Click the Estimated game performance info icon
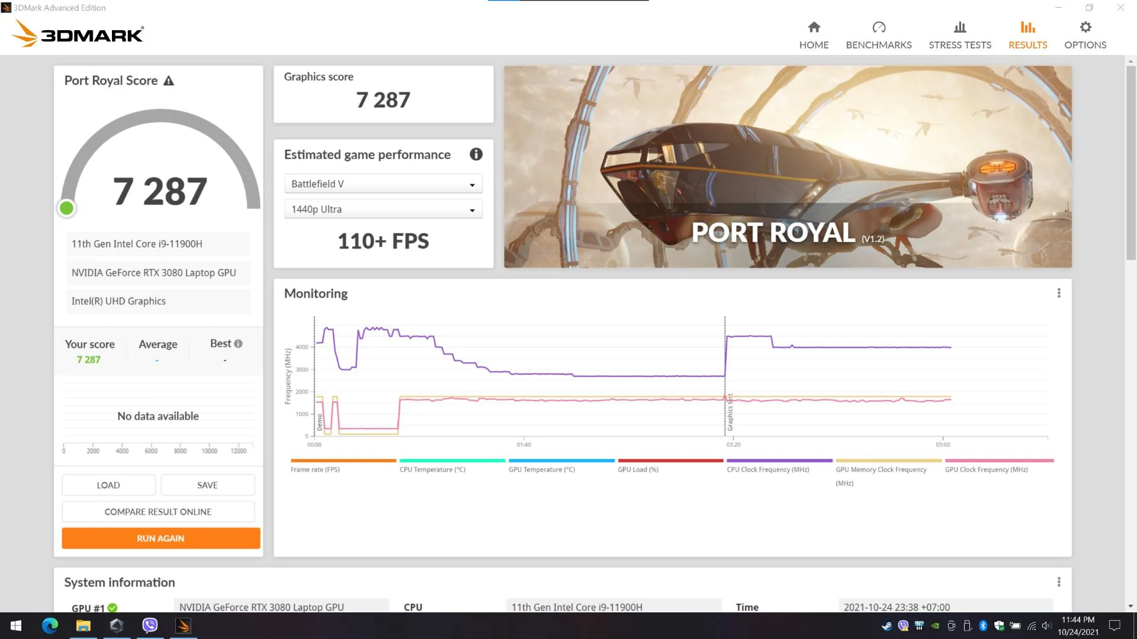The width and height of the screenshot is (1137, 639). click(x=476, y=154)
